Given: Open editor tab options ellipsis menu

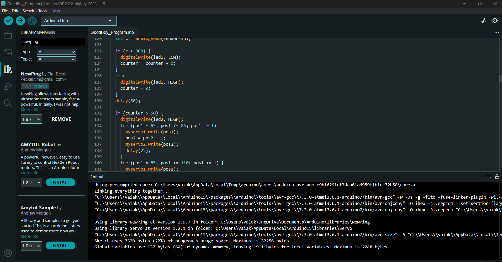Looking at the screenshot, I should [496, 32].
